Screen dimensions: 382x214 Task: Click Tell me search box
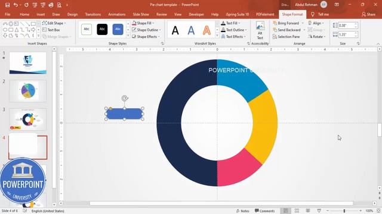coord(320,14)
